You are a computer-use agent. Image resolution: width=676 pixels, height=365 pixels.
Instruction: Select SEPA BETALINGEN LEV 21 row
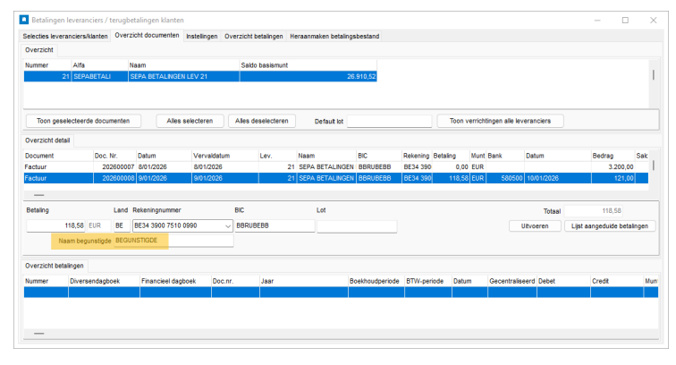pyautogui.click(x=200, y=76)
